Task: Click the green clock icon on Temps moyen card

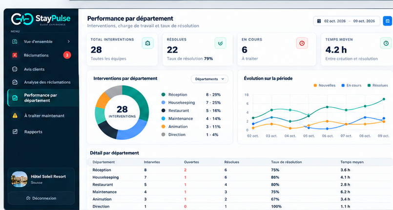Action: 386,43
